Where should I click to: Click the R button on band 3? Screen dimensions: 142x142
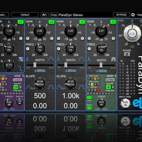59,38
